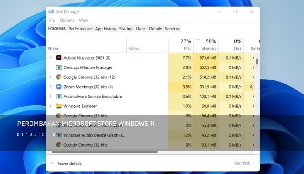
Task: Click Chrome icon in 33,1 MB row
Action: 59,145
